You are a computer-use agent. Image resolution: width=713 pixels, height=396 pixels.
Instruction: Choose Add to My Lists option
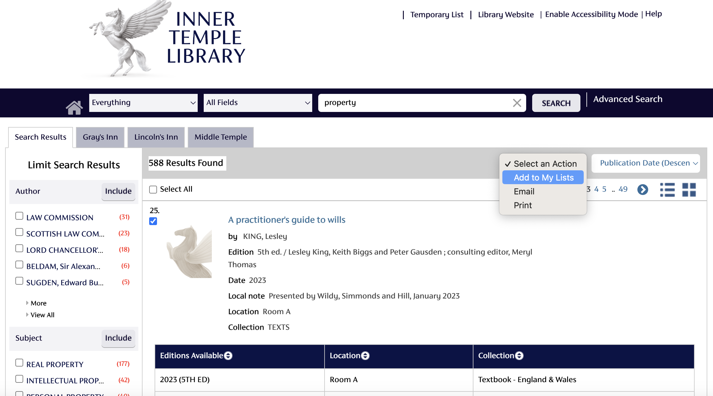(x=543, y=178)
